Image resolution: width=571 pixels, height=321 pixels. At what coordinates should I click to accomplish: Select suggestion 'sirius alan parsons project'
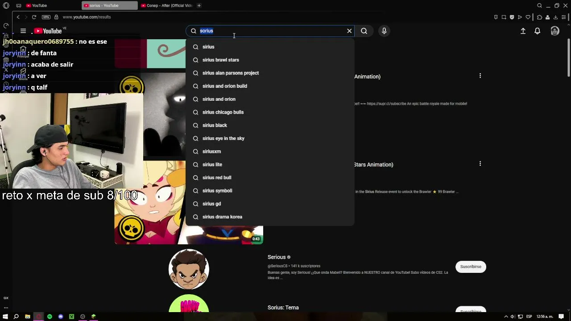270,73
